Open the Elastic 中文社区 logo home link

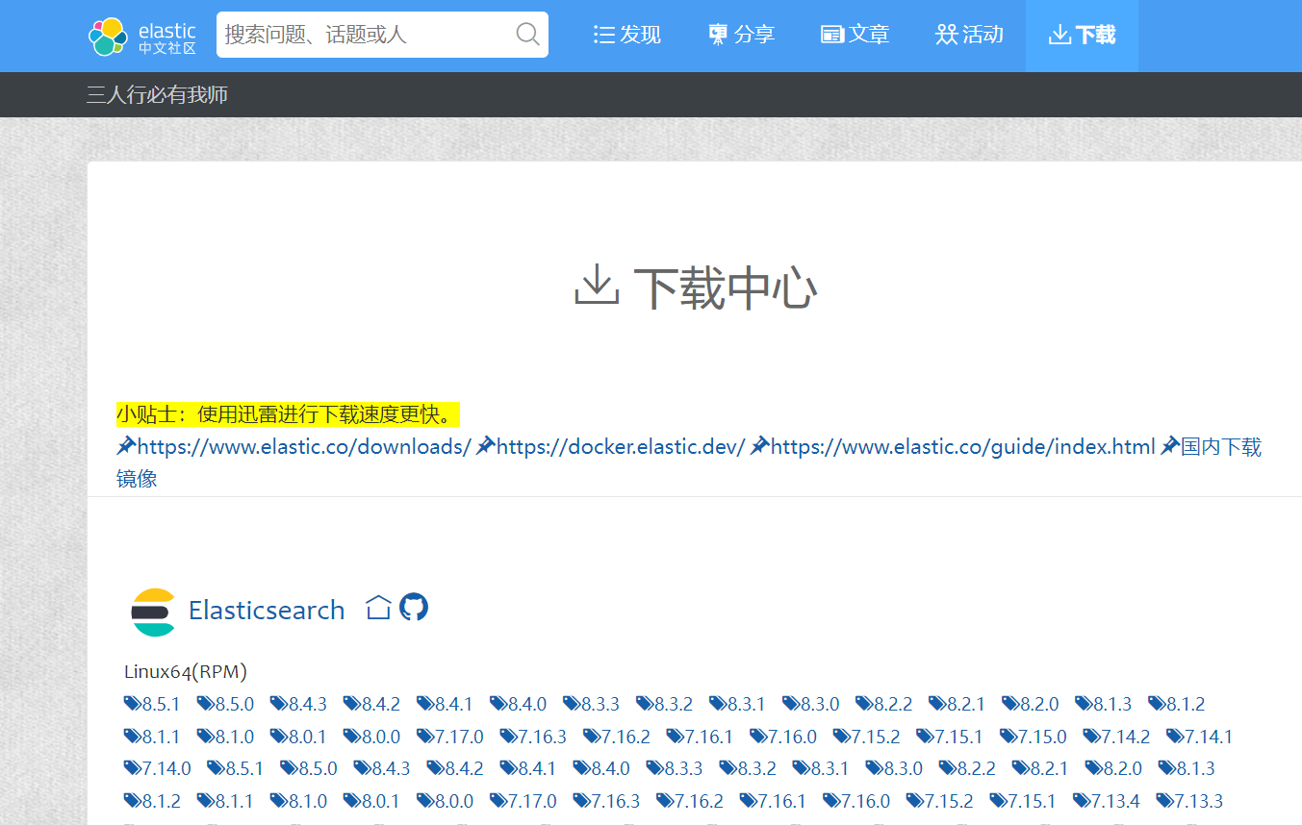click(x=142, y=36)
